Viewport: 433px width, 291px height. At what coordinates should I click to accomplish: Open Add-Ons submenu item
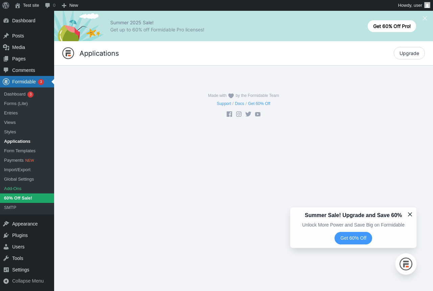coord(27,189)
